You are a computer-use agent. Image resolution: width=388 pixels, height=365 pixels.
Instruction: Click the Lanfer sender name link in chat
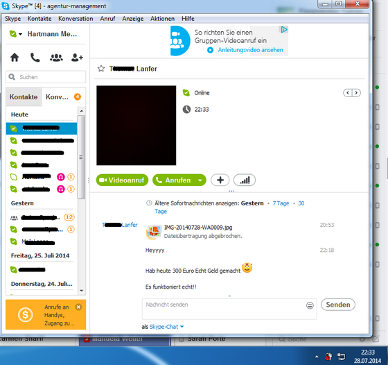[119, 225]
